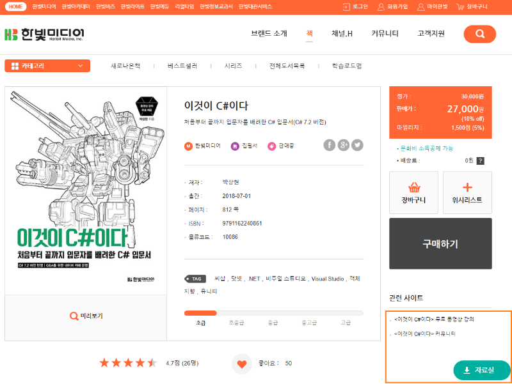Go to the 베스트셀러 tab
This screenshot has width=512, height=384.
[x=182, y=66]
